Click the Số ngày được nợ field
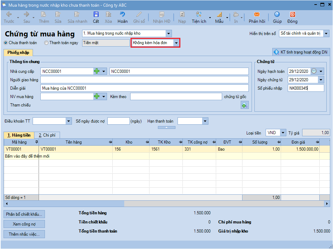The image size is (333, 249). (119, 121)
